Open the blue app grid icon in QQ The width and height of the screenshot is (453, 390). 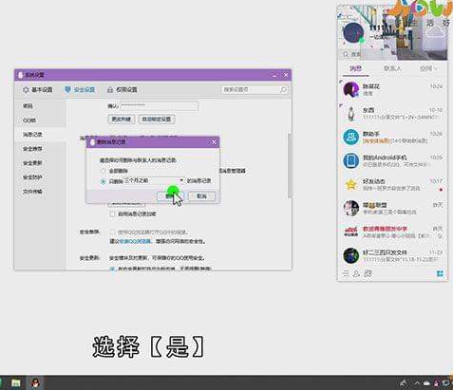pyautogui.click(x=440, y=273)
